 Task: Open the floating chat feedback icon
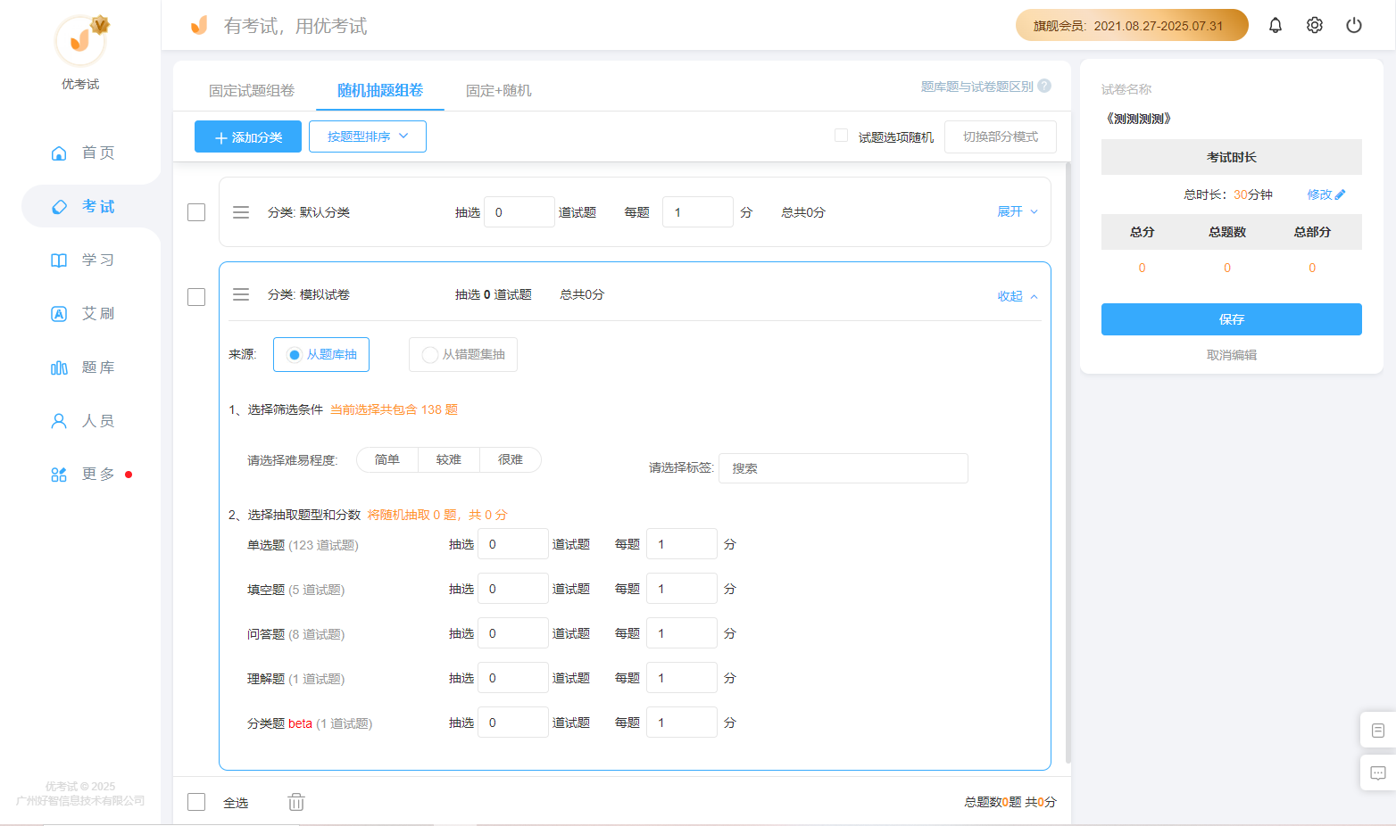coord(1378,772)
